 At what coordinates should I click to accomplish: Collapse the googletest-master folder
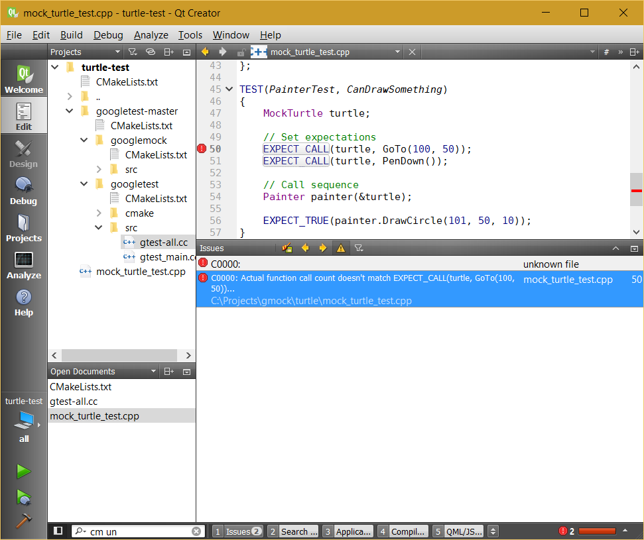[70, 111]
